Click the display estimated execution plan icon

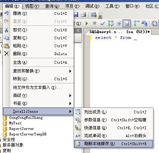(111, 23)
